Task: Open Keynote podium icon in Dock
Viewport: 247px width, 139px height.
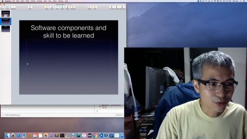Action: pyautogui.click(x=73, y=136)
